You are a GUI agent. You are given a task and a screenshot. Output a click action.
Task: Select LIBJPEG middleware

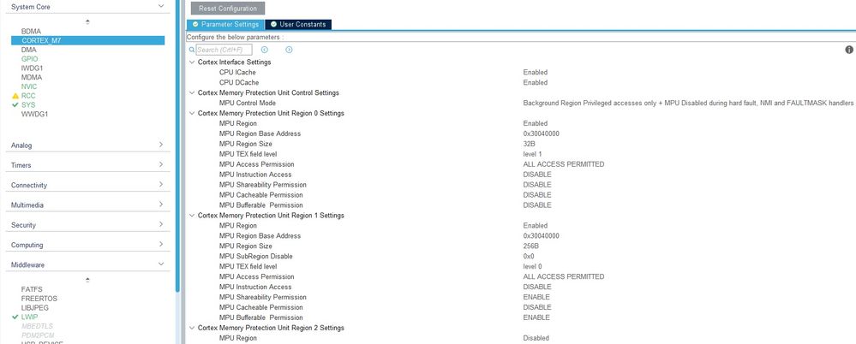[35, 307]
